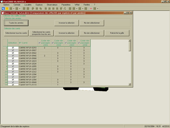170x128 pixels.
Task: Click the grid's vertical scrollbar thumb
Action: pos(130,46)
